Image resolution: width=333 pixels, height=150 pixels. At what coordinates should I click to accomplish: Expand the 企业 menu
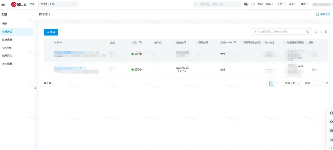click(x=293, y=4)
